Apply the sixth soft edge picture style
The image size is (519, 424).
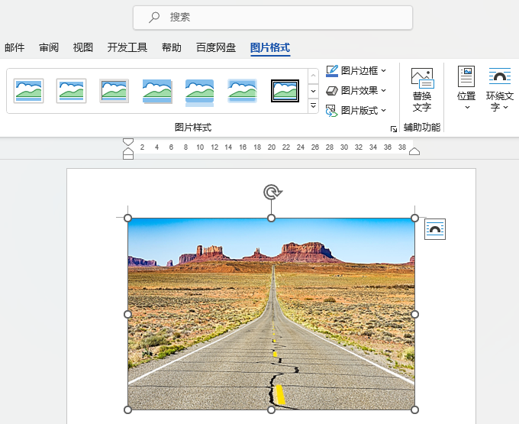coord(242,91)
